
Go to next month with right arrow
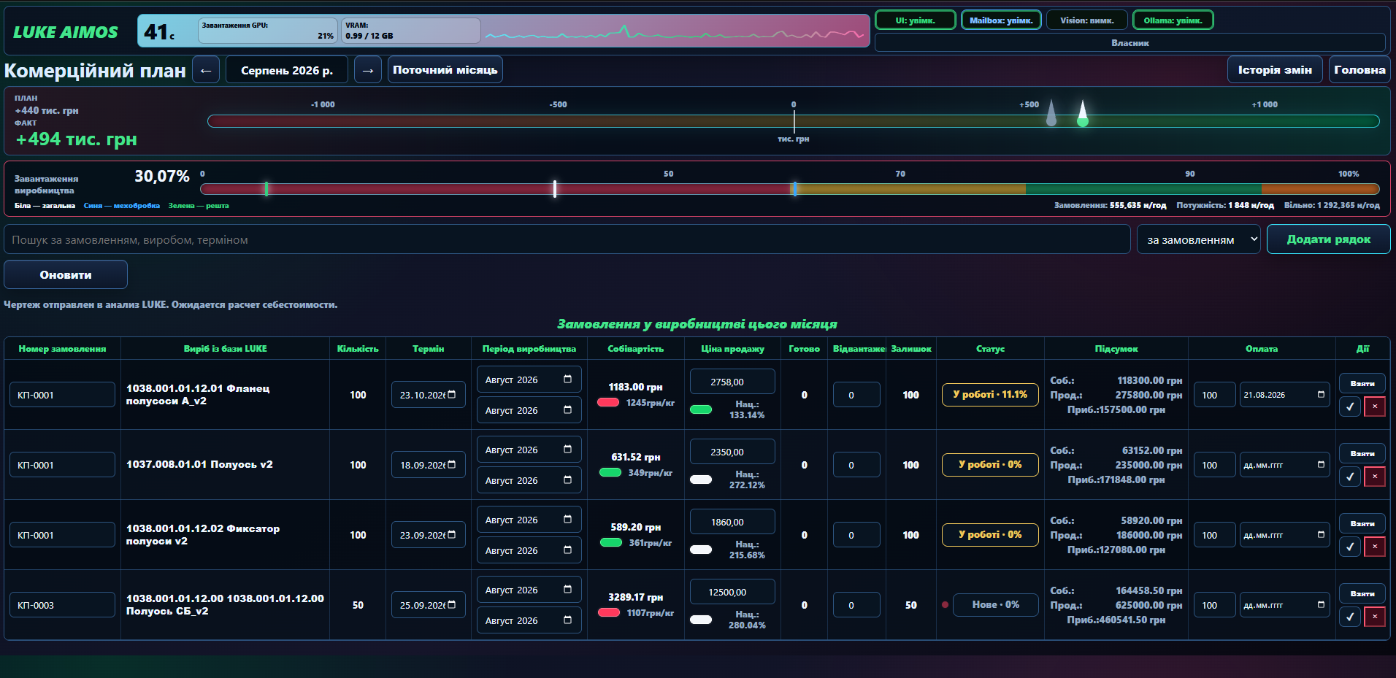point(368,70)
